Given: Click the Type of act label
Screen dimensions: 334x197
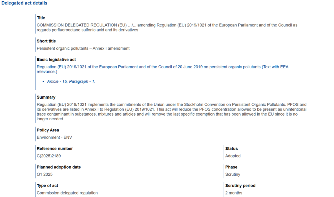Looking at the screenshot, I should coord(48,186).
